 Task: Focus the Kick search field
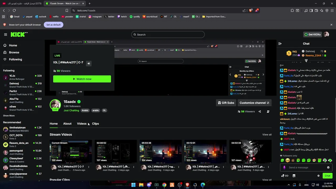pos(168,34)
